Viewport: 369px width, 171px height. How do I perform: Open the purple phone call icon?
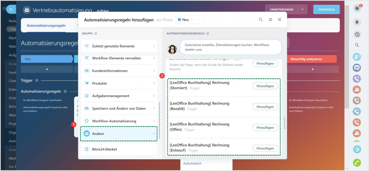[357, 79]
